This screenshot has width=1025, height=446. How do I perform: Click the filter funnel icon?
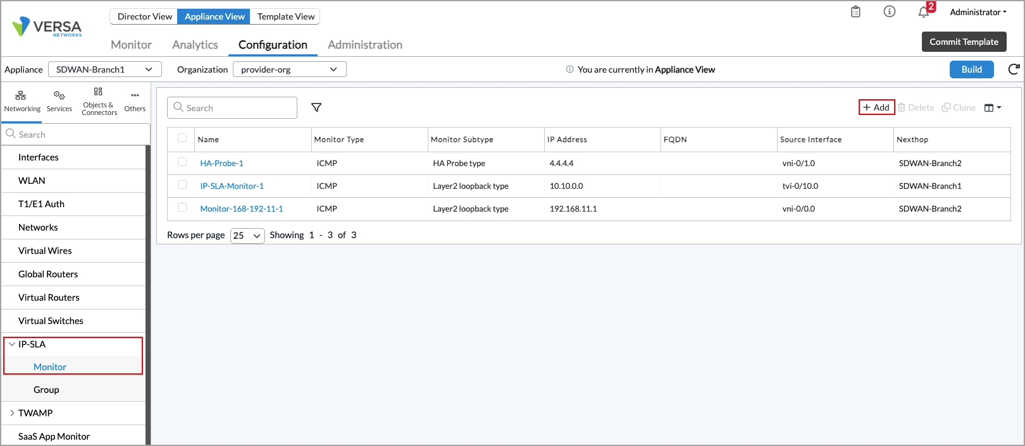[x=316, y=107]
